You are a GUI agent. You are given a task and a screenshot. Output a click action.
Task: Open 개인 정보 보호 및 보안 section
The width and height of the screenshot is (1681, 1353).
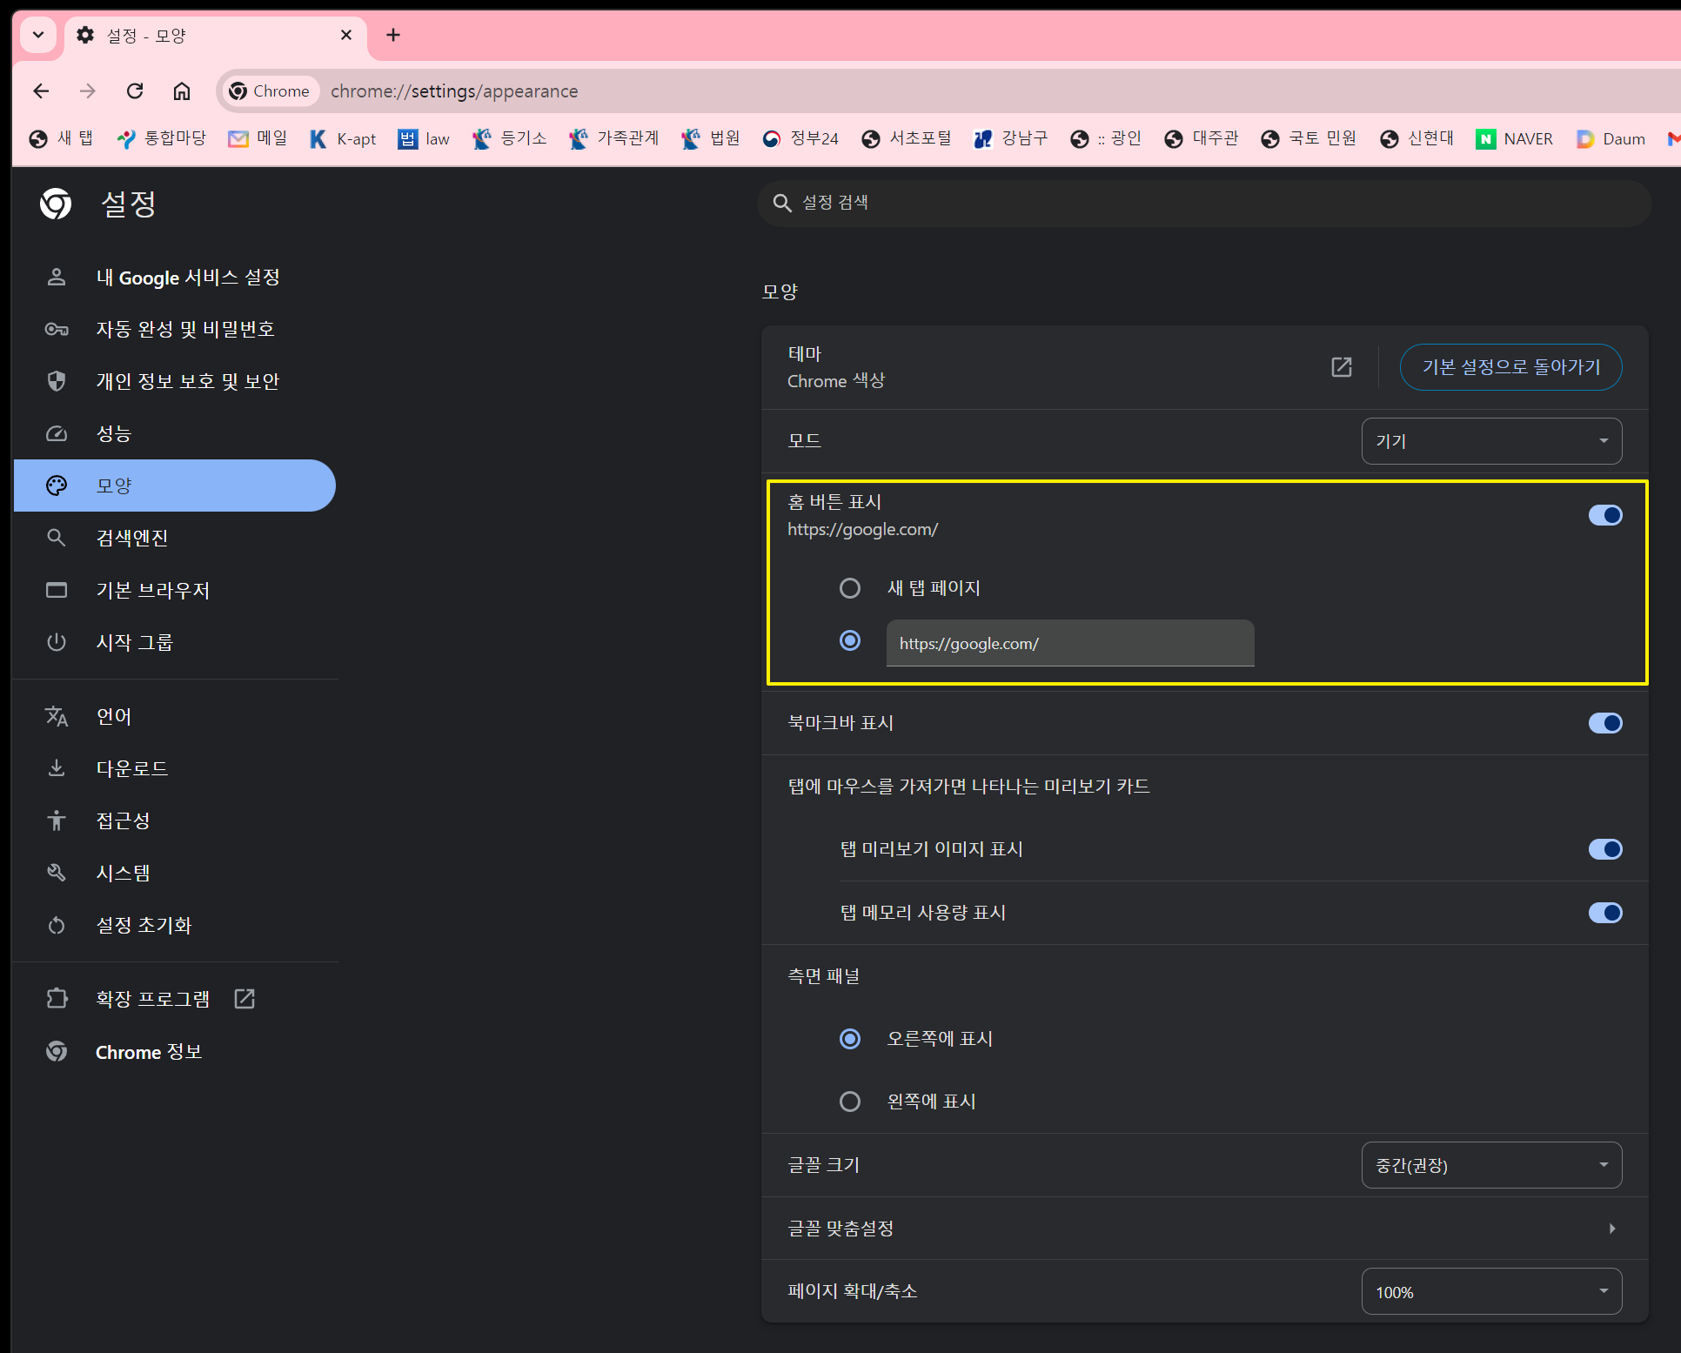click(187, 381)
